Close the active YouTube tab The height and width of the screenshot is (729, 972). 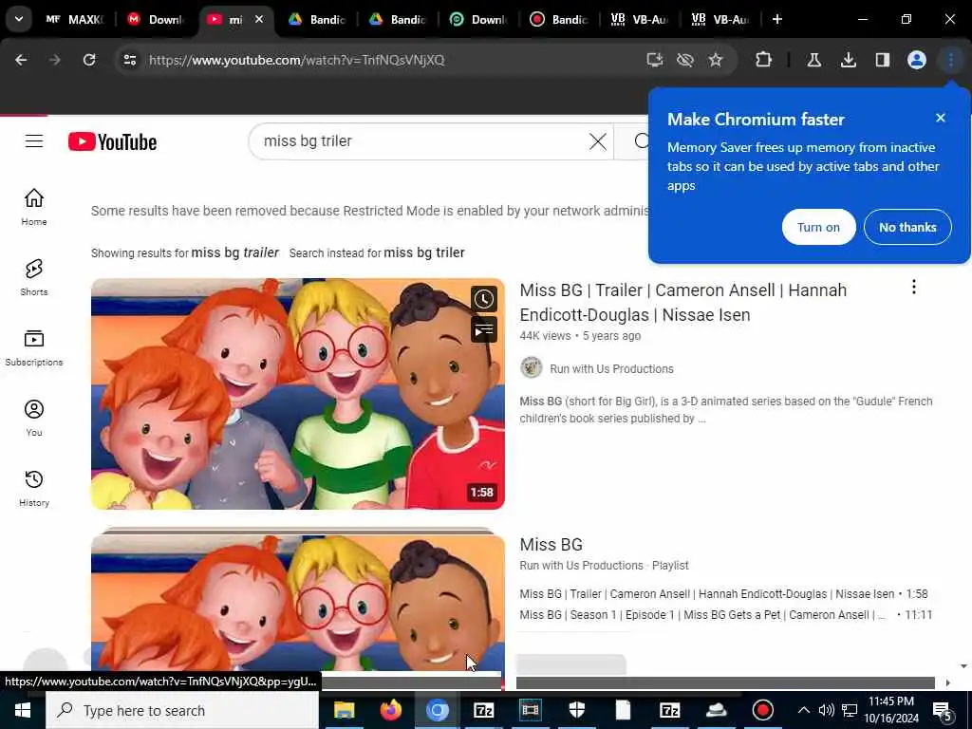click(x=259, y=19)
